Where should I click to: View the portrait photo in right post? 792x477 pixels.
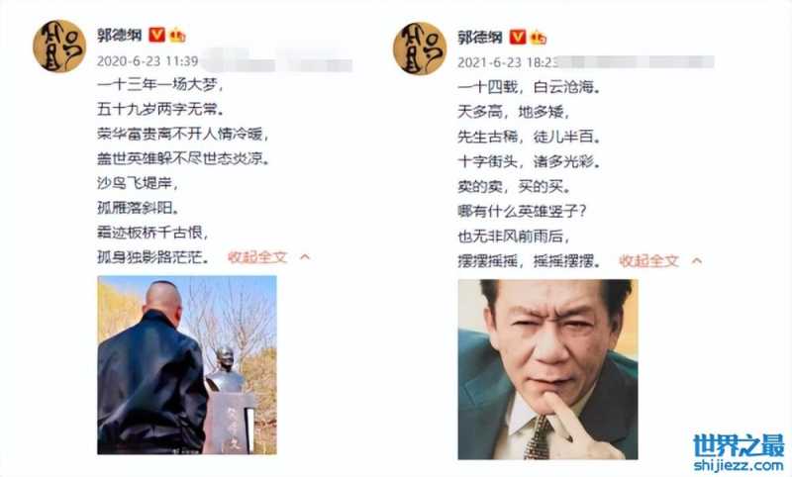click(548, 369)
